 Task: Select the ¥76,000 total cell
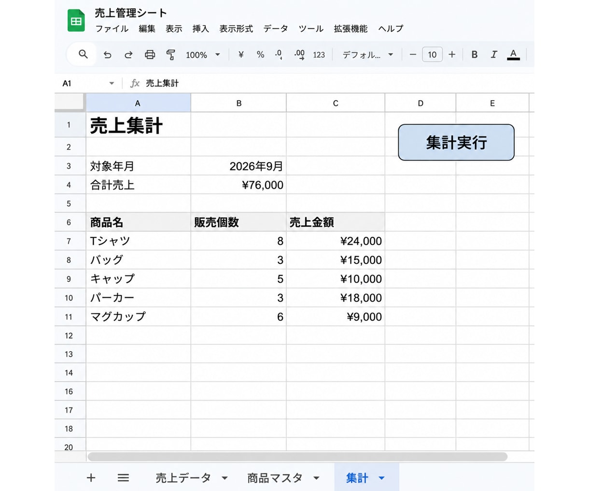click(238, 185)
